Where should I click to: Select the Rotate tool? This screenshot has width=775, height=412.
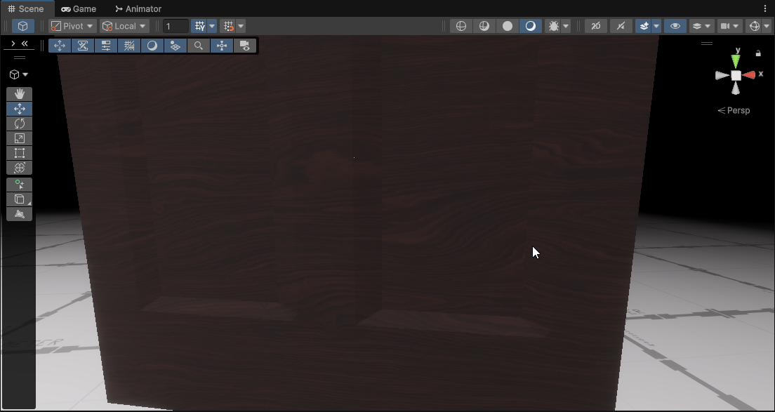(19, 124)
